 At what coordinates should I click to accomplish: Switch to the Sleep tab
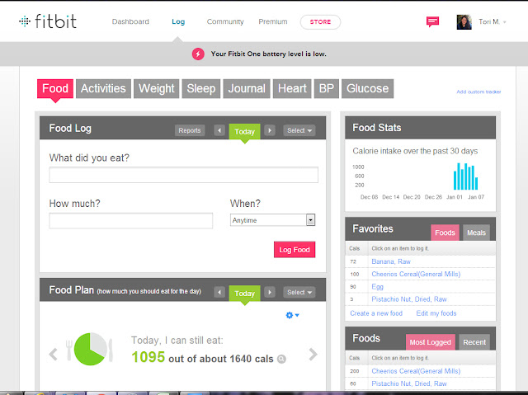click(x=201, y=89)
